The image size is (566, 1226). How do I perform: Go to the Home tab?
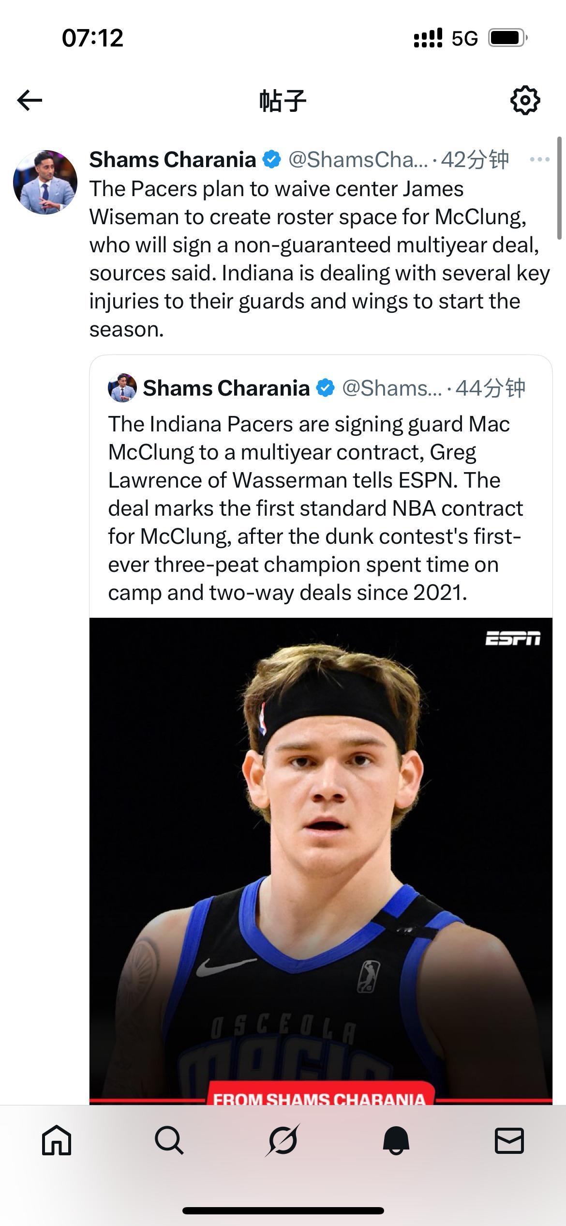57,1141
